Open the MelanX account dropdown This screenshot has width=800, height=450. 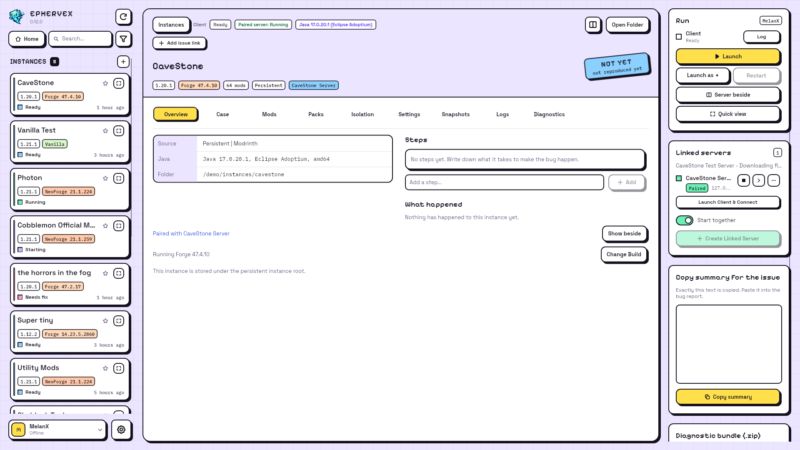[57, 430]
